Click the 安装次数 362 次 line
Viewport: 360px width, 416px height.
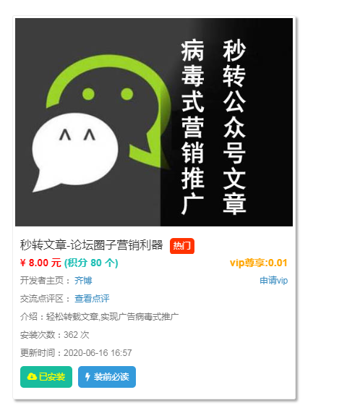(55, 335)
